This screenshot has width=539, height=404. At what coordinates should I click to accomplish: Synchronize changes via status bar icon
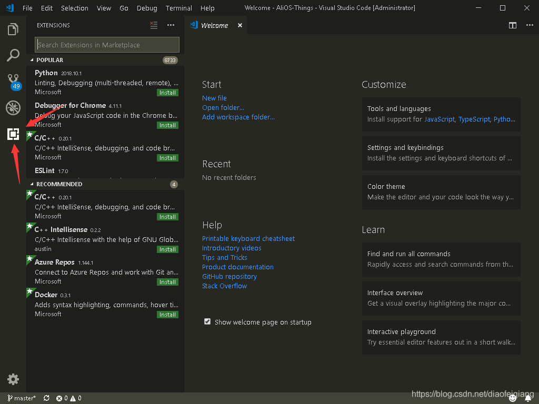pyautogui.click(x=46, y=398)
